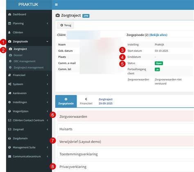This screenshot has height=172, width=194.
Task: Open the Zorgtraject 29-09-2025 tab
Action: (x=106, y=101)
